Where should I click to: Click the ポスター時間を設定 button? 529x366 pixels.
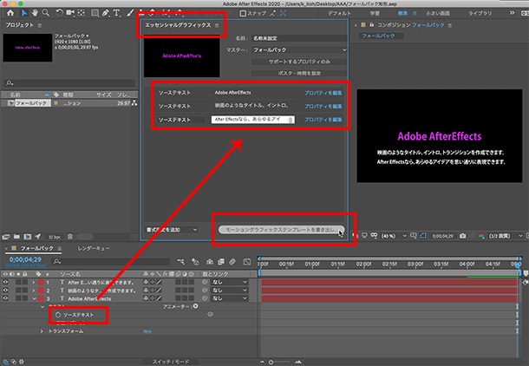[299, 73]
